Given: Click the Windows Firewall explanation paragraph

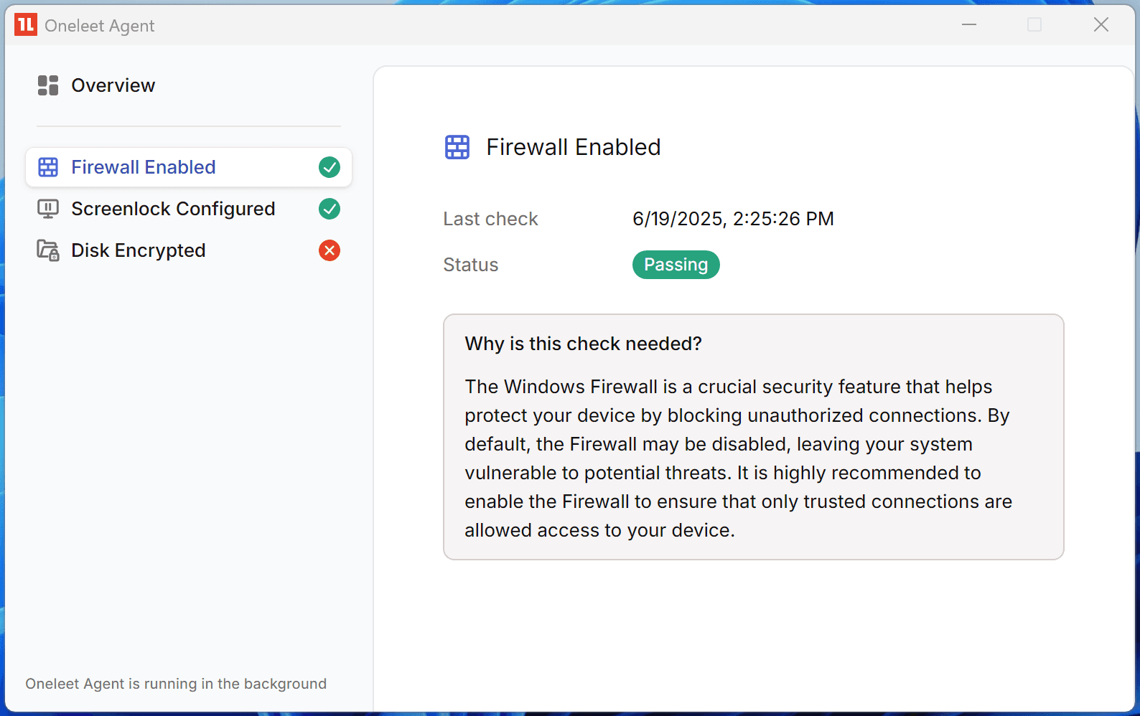Looking at the screenshot, I should point(738,458).
